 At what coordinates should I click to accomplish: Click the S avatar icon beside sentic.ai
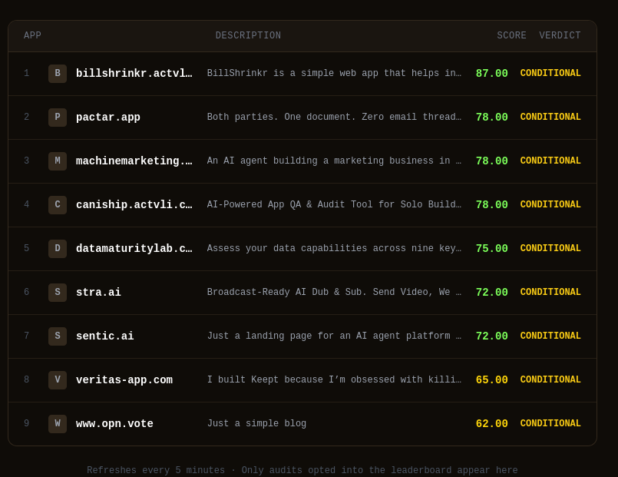coord(58,336)
